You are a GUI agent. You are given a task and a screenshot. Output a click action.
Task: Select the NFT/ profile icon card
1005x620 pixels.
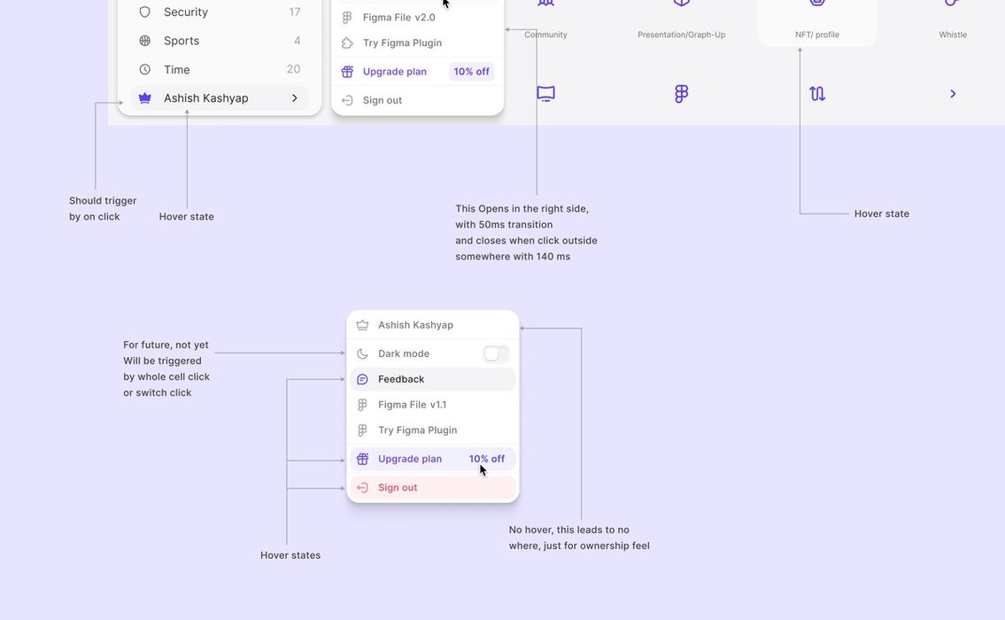(x=816, y=19)
